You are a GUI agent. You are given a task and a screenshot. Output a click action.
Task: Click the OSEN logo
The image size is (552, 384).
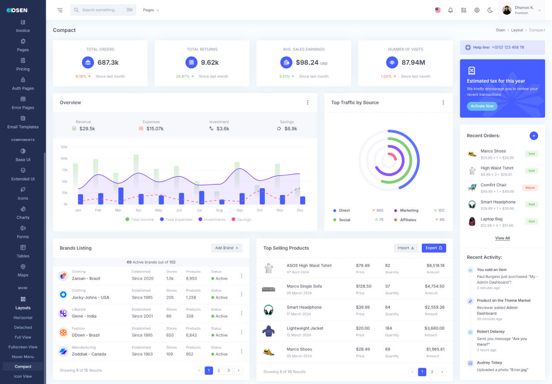point(17,10)
